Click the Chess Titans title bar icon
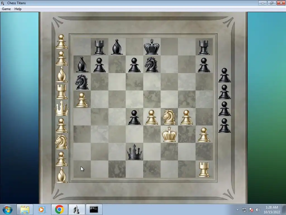The height and width of the screenshot is (215, 286). (x=3, y=3)
